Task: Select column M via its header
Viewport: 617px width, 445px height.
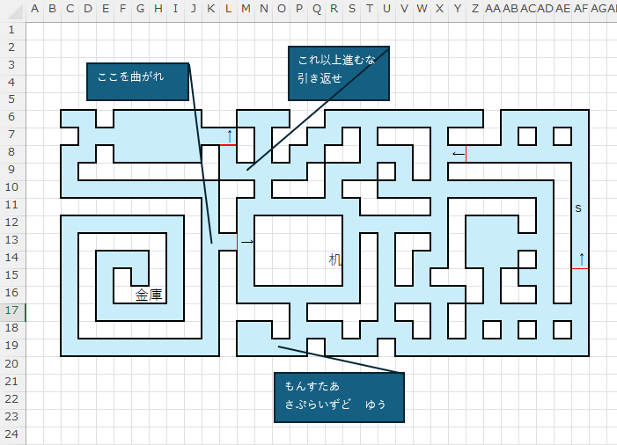Action: [246, 9]
